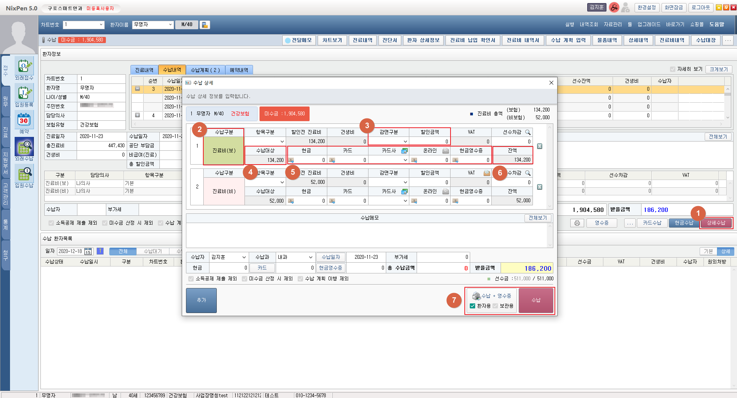Click inside the 수납메모 text area
Image resolution: width=737 pixels, height=398 pixels.
[368, 235]
